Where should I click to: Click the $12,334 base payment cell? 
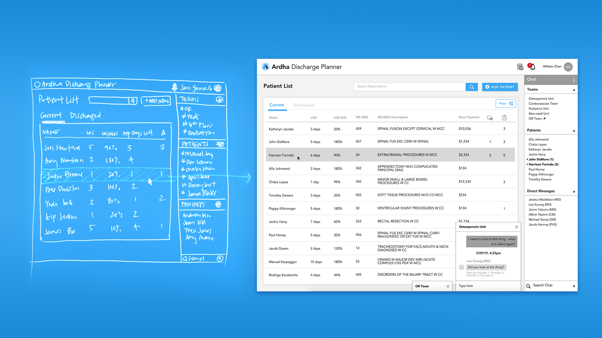pyautogui.click(x=465, y=182)
